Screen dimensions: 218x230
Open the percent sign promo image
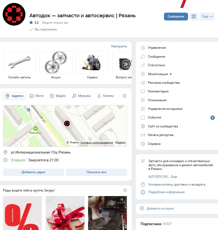point(22,213)
